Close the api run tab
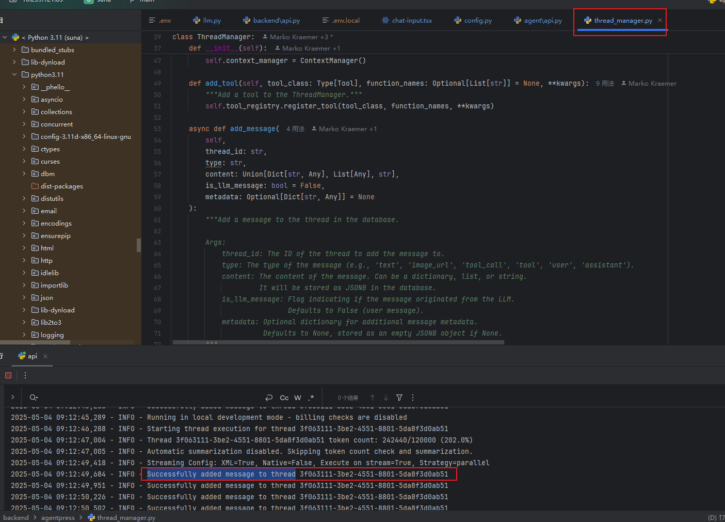Viewport: 725px width, 522px height. tap(45, 356)
